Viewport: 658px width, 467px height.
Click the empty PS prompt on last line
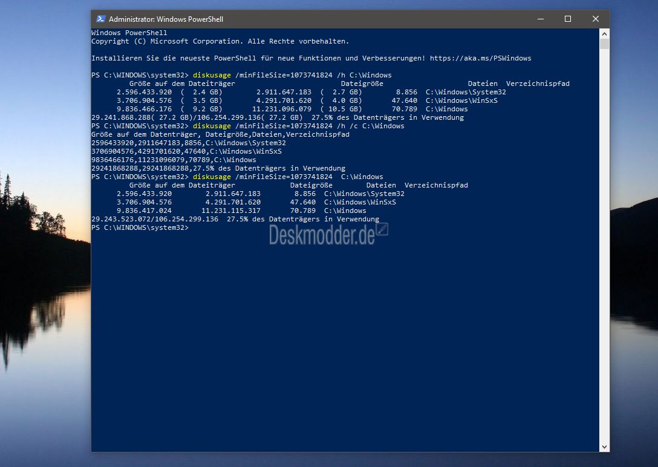140,227
